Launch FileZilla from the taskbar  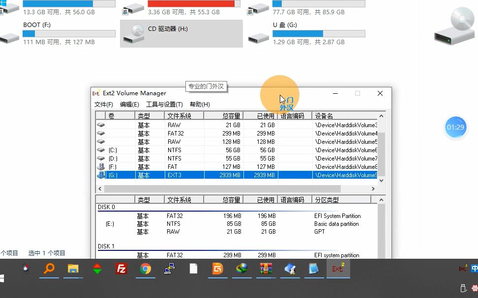point(121,269)
